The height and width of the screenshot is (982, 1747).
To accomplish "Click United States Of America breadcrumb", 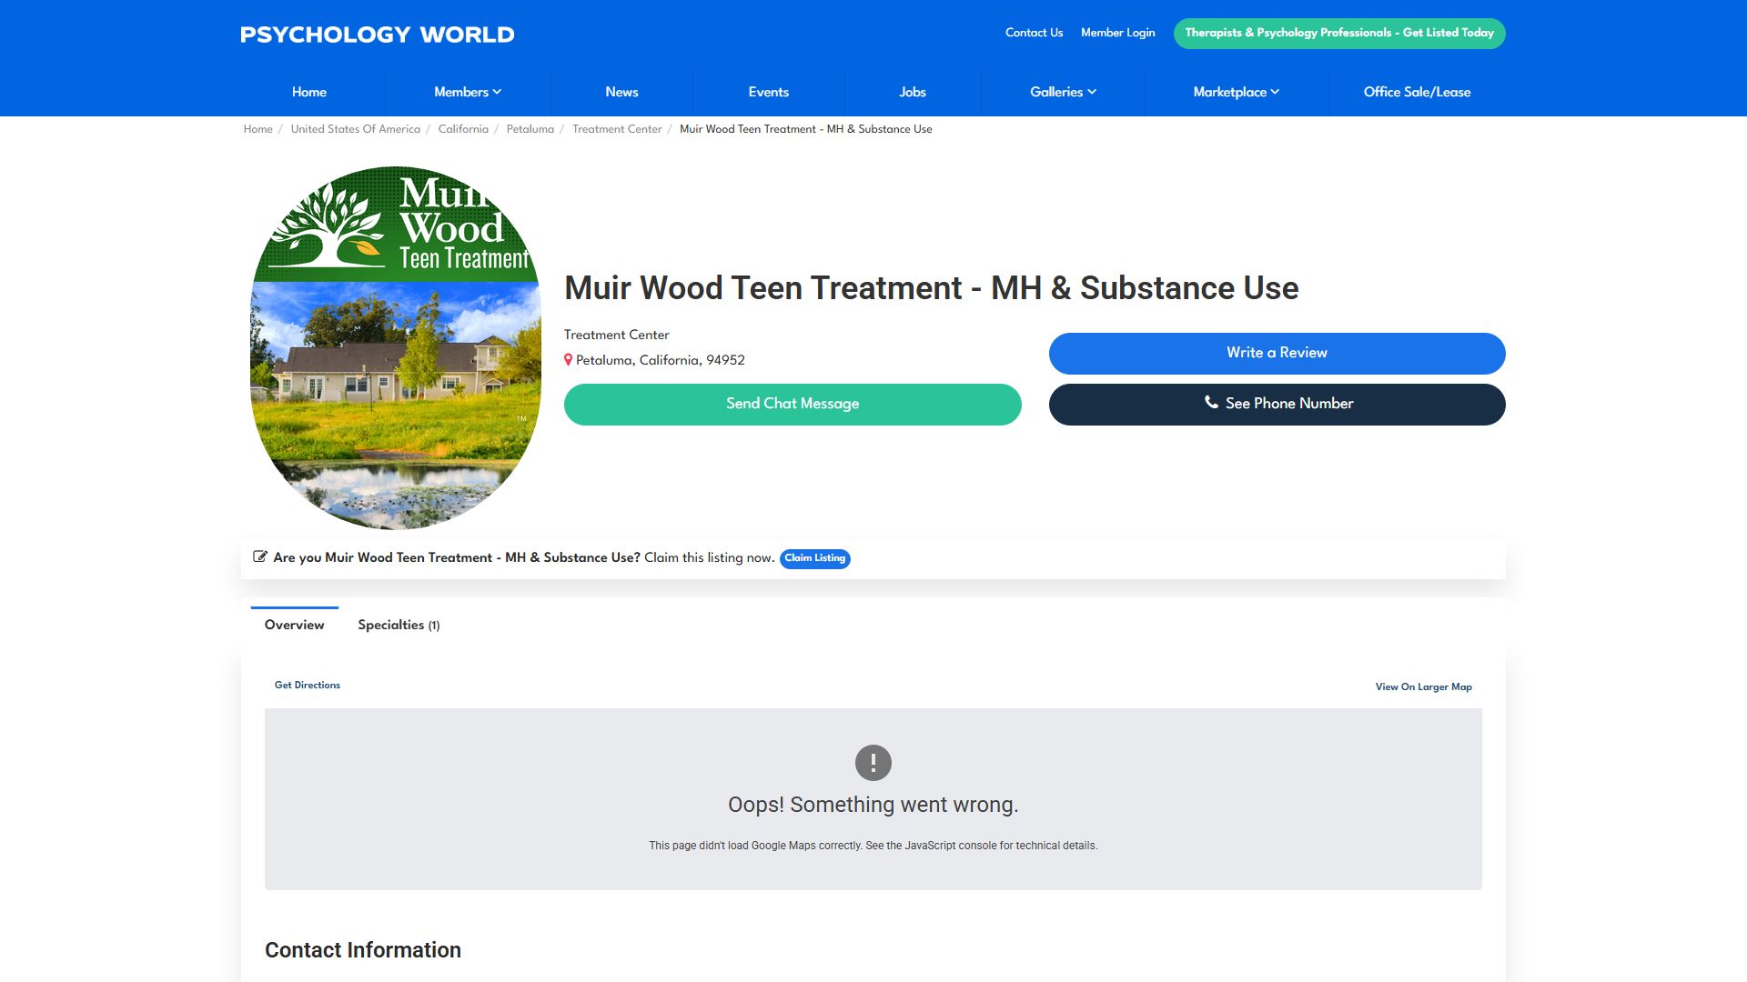I will coord(356,129).
